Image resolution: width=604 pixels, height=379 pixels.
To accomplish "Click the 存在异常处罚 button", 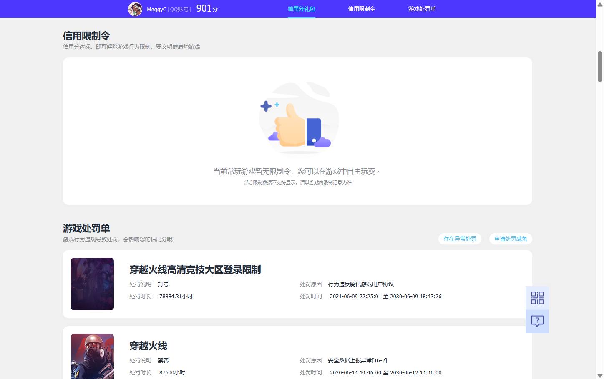I will 460,239.
